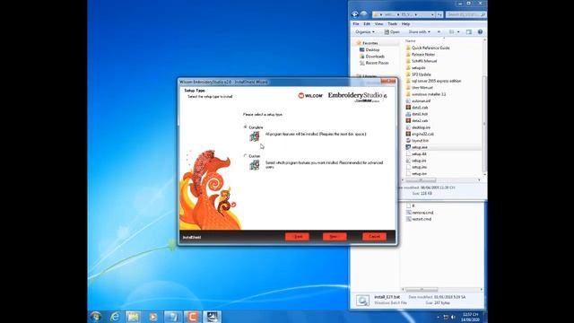Open Windows Explorer from the taskbar
Image resolution: width=574 pixels, height=323 pixels.
(x=134, y=317)
